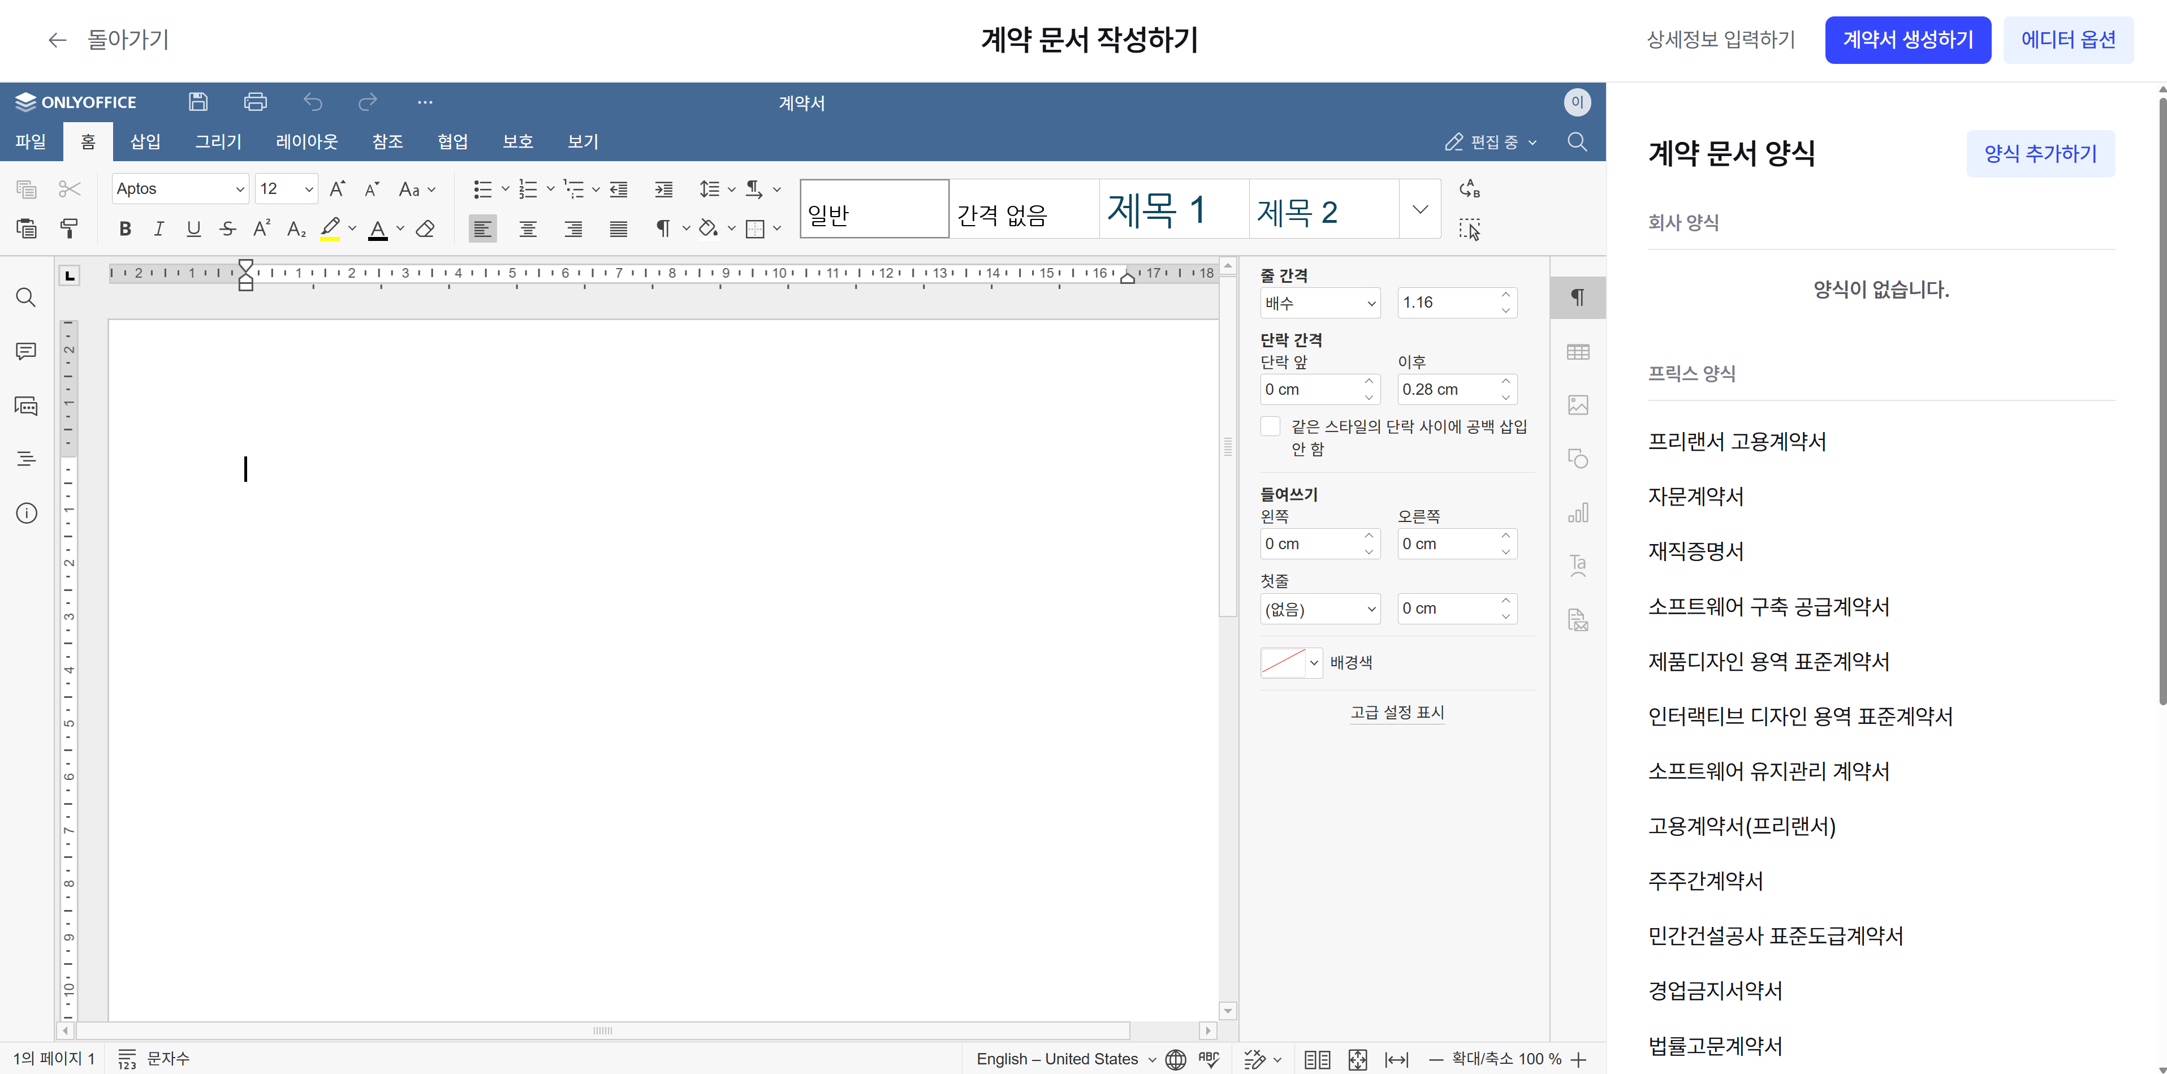
Task: Open Table settings in right sidebar
Action: 1577,352
